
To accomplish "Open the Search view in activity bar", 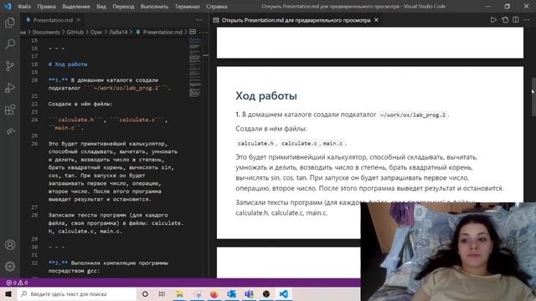I will click(10, 44).
